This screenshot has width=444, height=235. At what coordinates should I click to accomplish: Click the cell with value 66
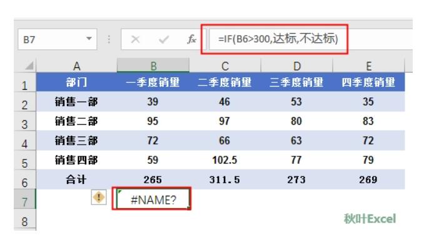225,140
